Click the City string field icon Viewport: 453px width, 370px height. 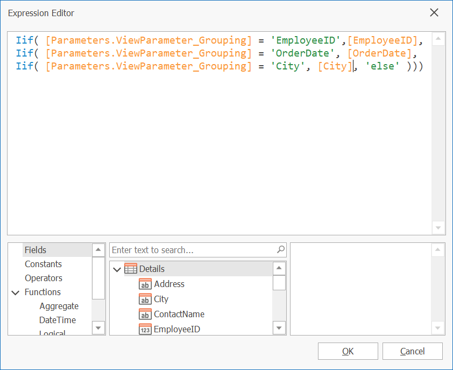pos(145,299)
